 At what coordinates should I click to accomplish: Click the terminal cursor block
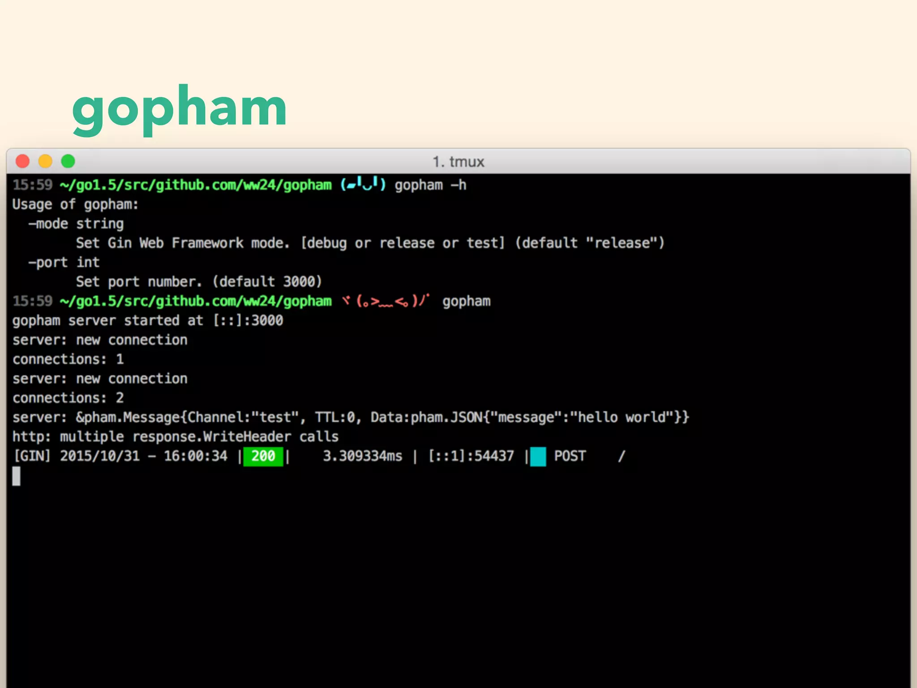click(16, 476)
